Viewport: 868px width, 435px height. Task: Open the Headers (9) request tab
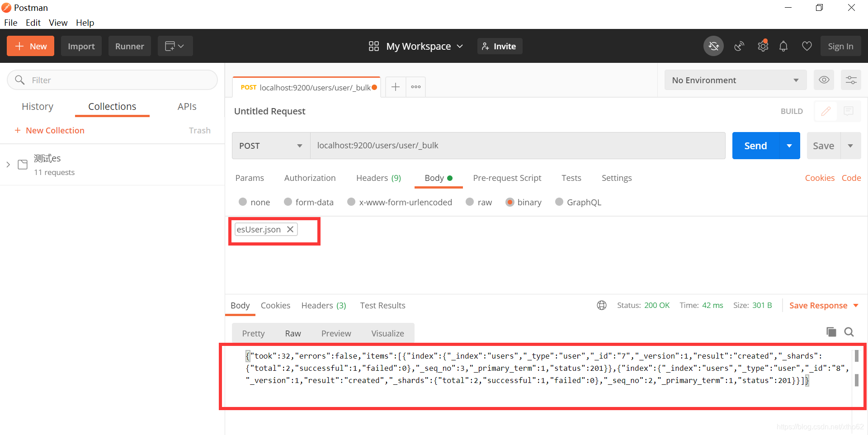point(378,178)
